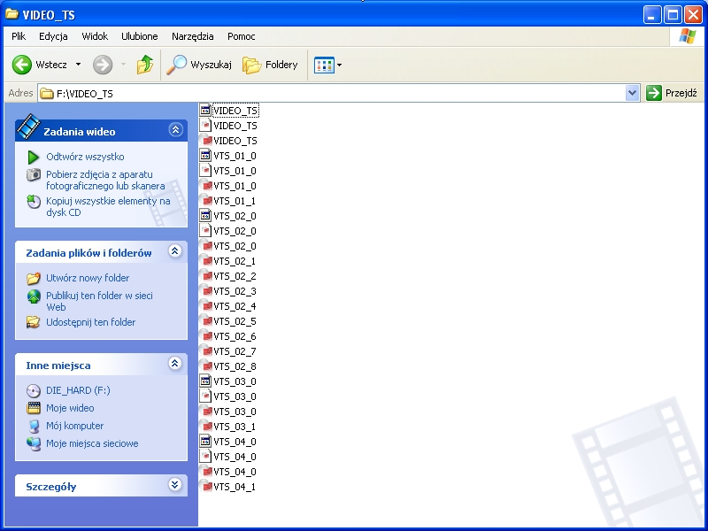Screen dimensions: 708x531
Task: Select the VTS_01_0 file with window icon
Action: pyautogui.click(x=228, y=156)
